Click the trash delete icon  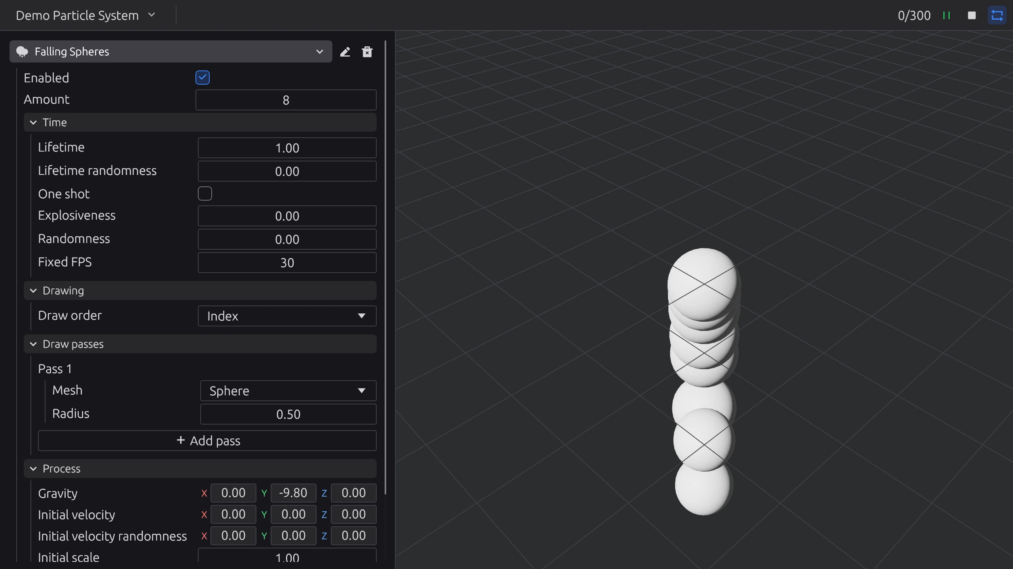[x=367, y=52]
